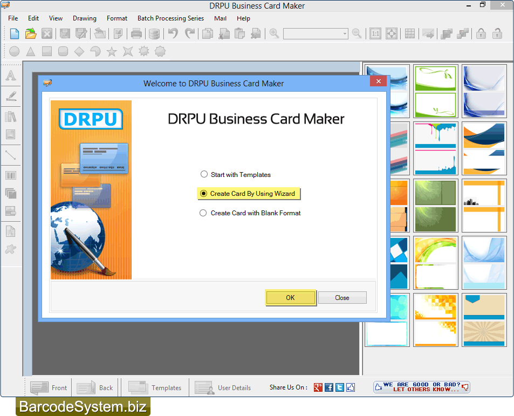Screen dimensions: 514x416
Task: Open User Details at the bottom
Action: click(x=223, y=387)
